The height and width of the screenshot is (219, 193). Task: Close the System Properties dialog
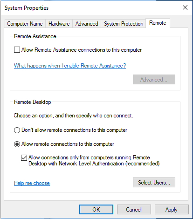pos(185,7)
